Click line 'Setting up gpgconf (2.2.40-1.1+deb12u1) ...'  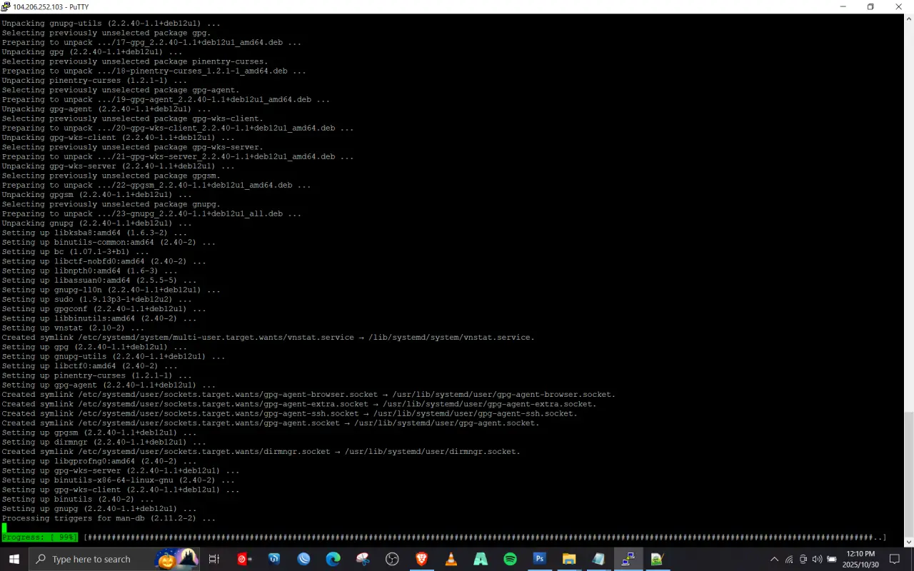point(104,309)
